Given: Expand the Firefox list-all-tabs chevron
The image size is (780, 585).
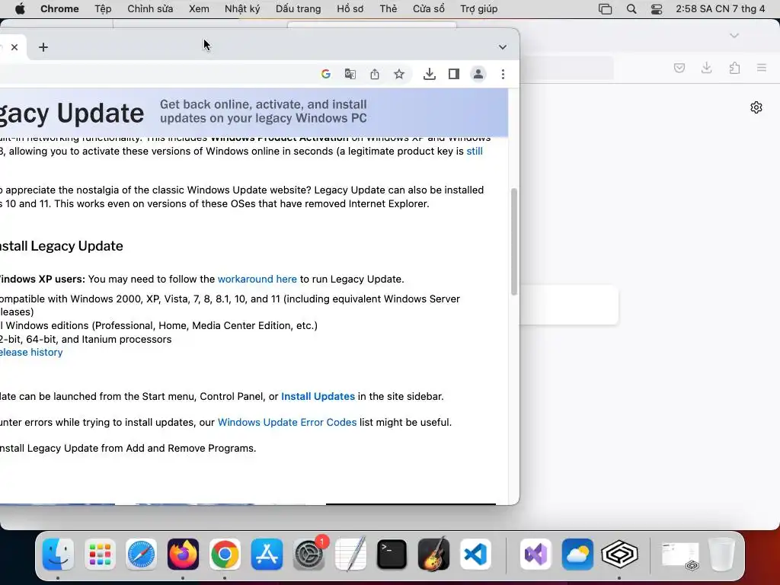Looking at the screenshot, I should [734, 35].
